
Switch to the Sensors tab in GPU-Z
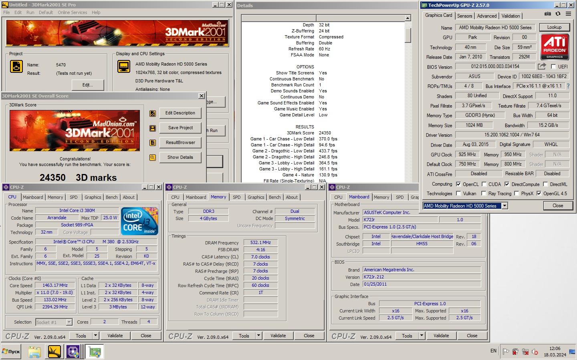tap(465, 16)
